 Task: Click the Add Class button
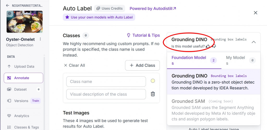point(142,65)
